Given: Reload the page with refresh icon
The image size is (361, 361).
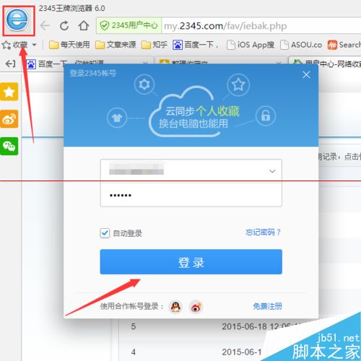Looking at the screenshot, I should [64, 25].
